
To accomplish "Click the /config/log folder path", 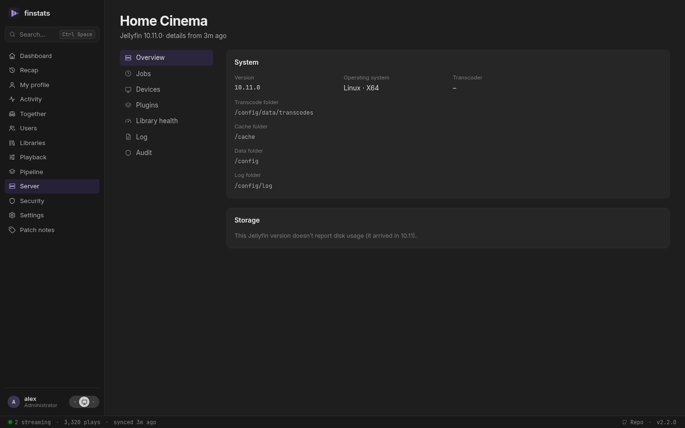I will point(254,186).
